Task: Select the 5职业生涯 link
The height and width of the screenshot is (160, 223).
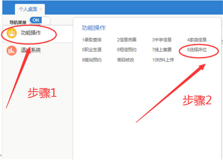Action: click(91, 50)
